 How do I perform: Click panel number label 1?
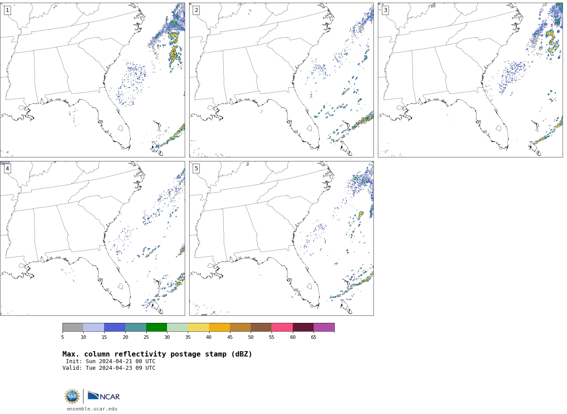[7, 10]
